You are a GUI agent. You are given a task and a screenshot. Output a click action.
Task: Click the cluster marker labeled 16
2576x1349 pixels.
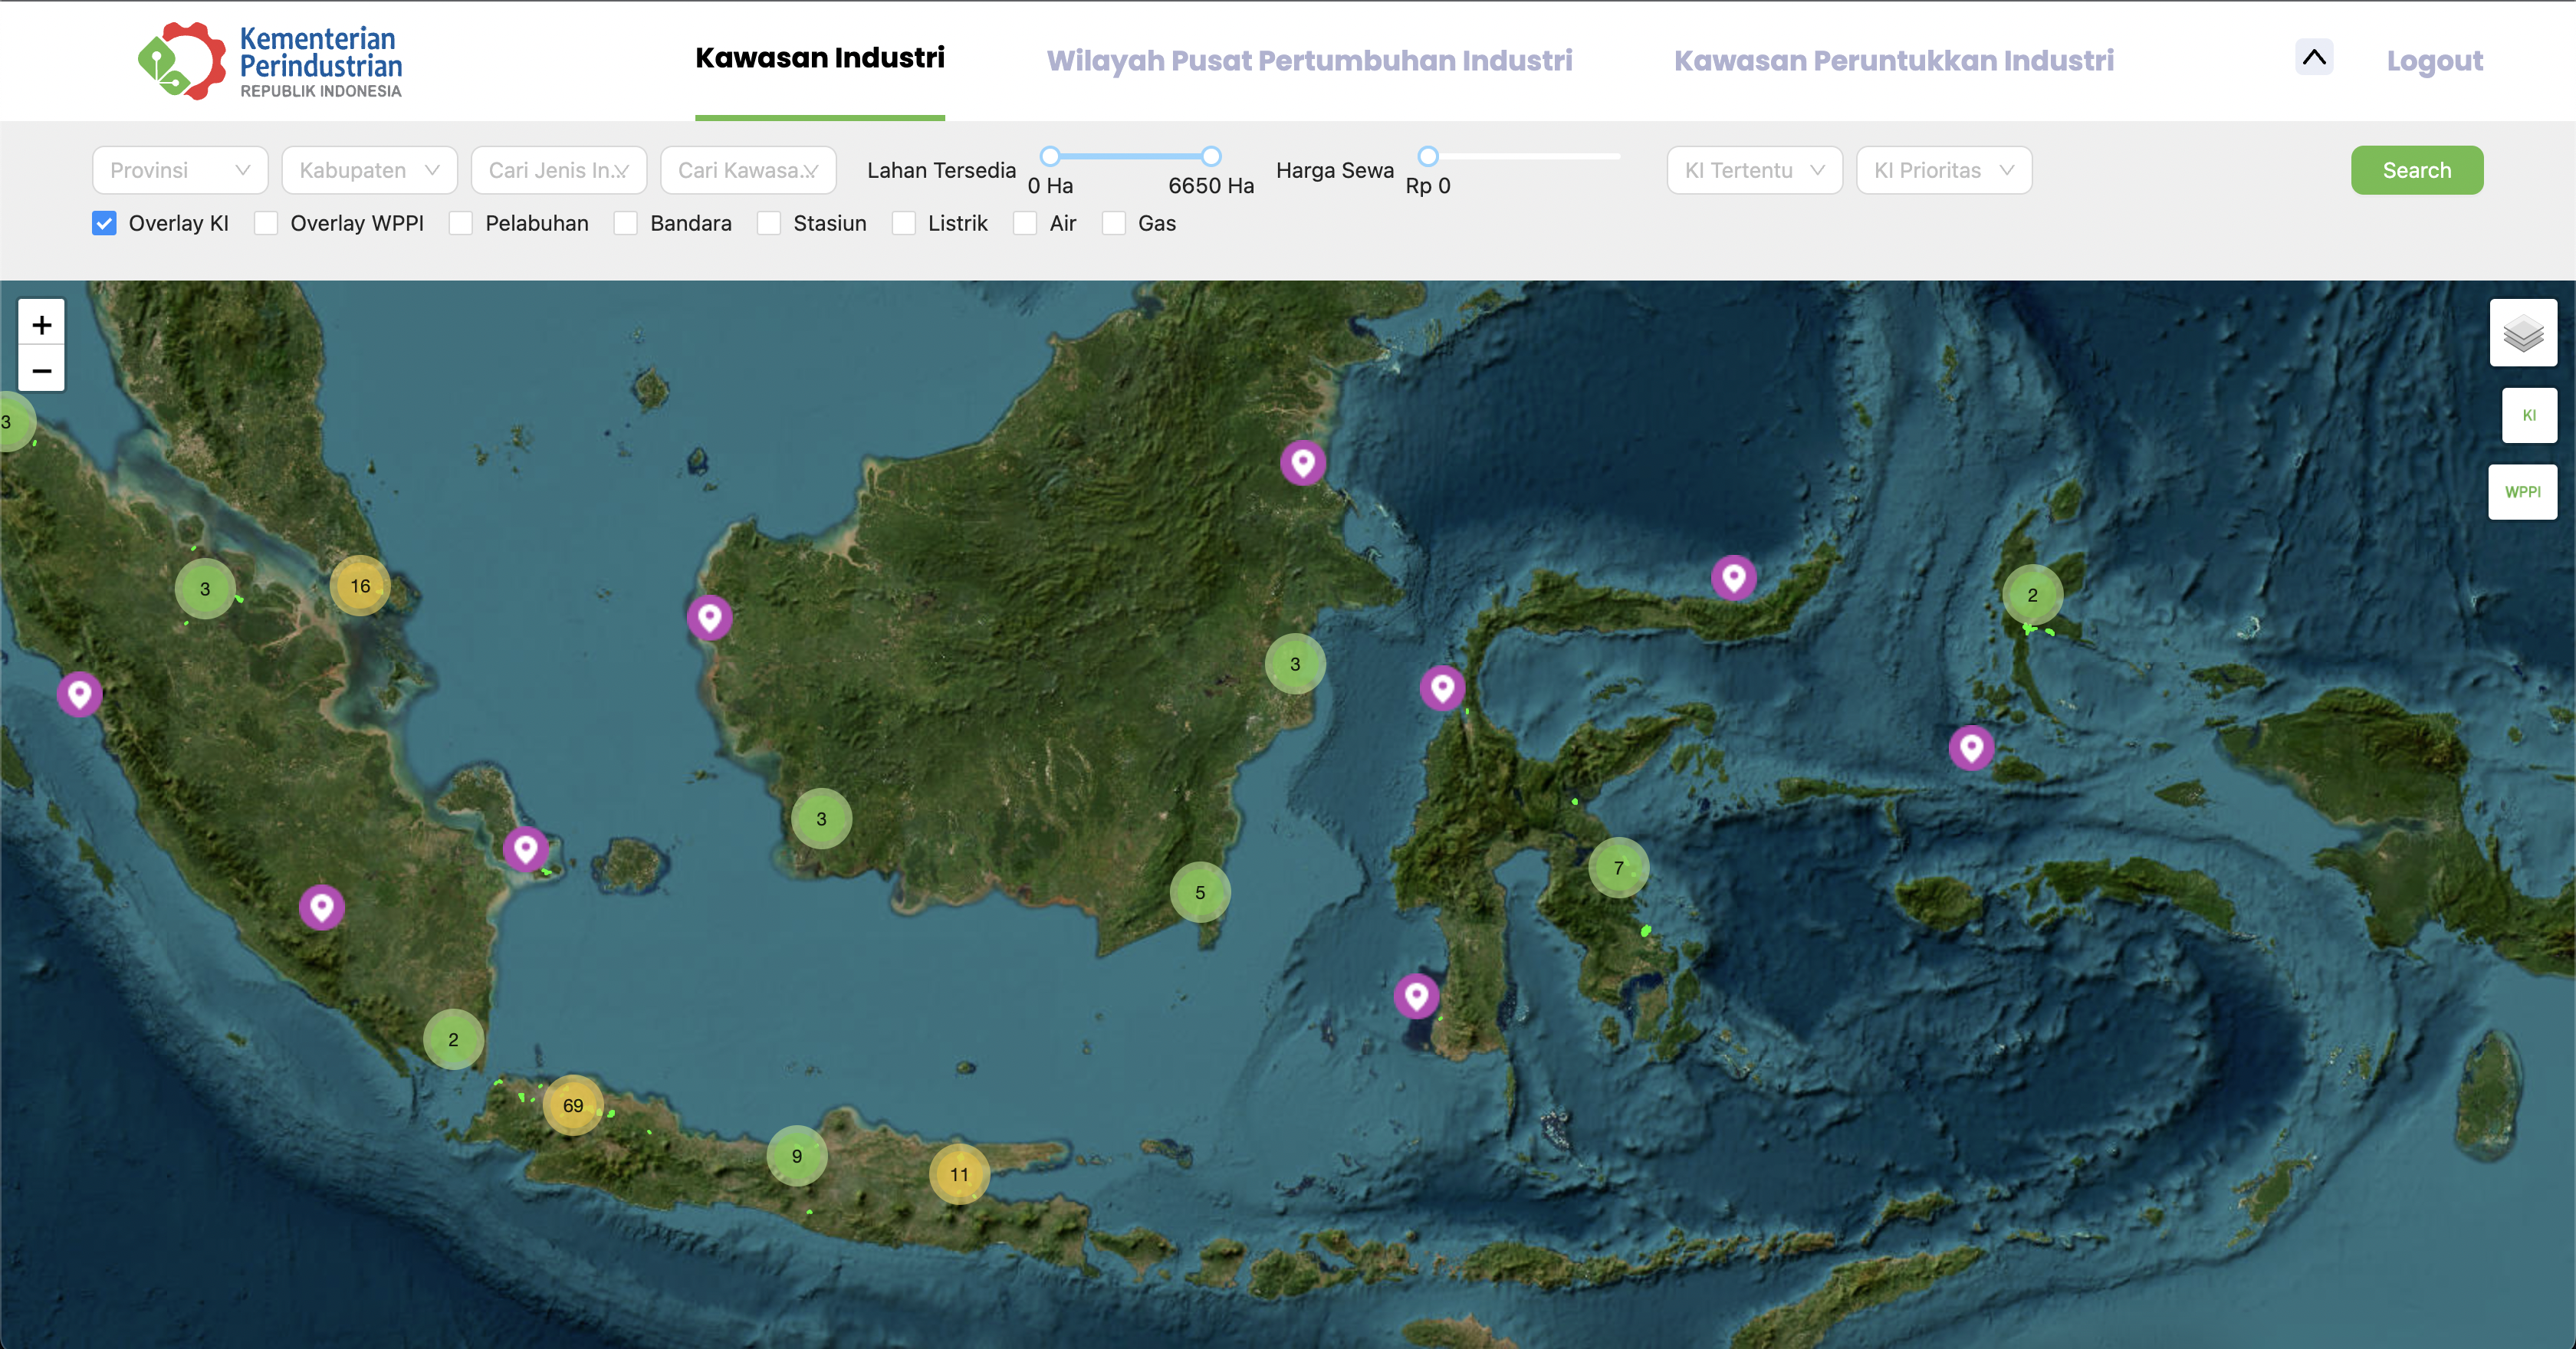coord(360,586)
